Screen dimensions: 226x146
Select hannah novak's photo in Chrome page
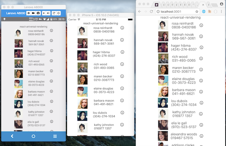[163, 36]
